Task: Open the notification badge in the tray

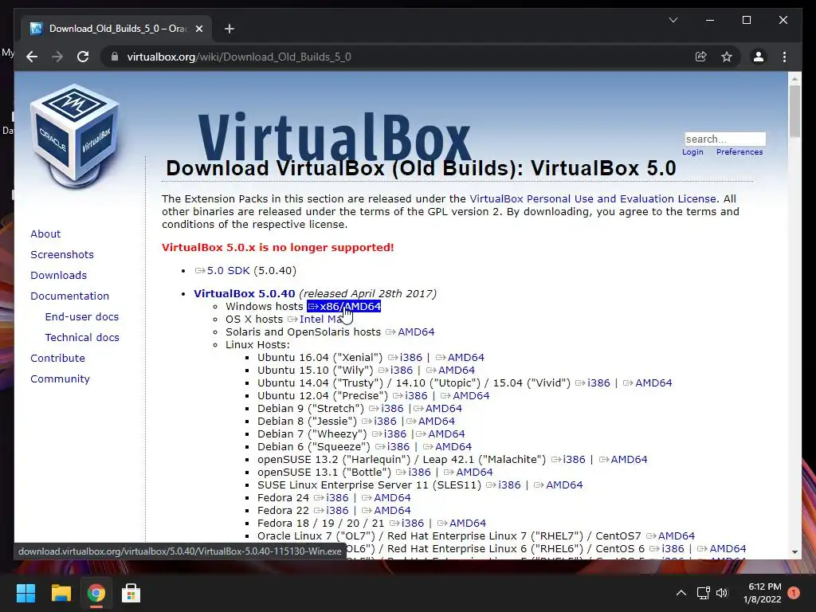Action: coord(794,593)
